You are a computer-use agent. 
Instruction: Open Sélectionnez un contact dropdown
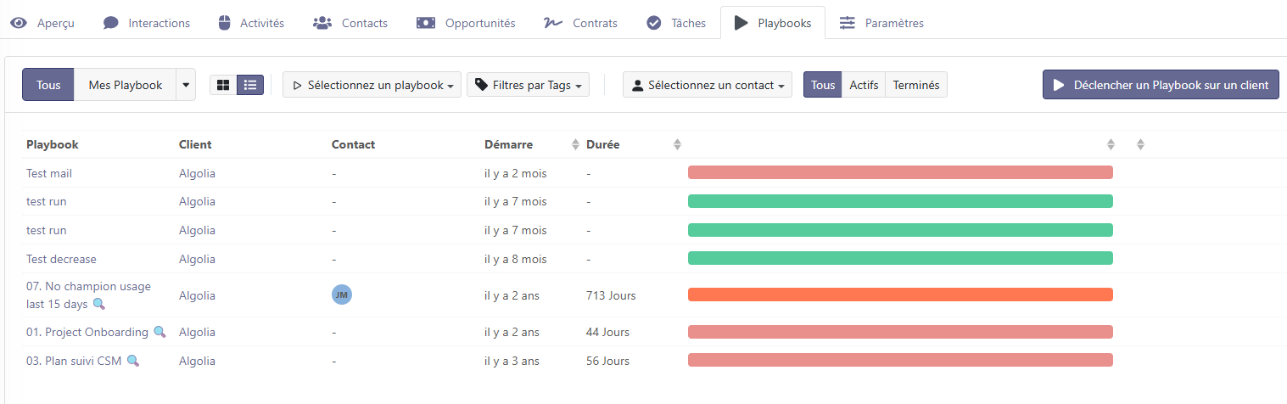point(708,85)
